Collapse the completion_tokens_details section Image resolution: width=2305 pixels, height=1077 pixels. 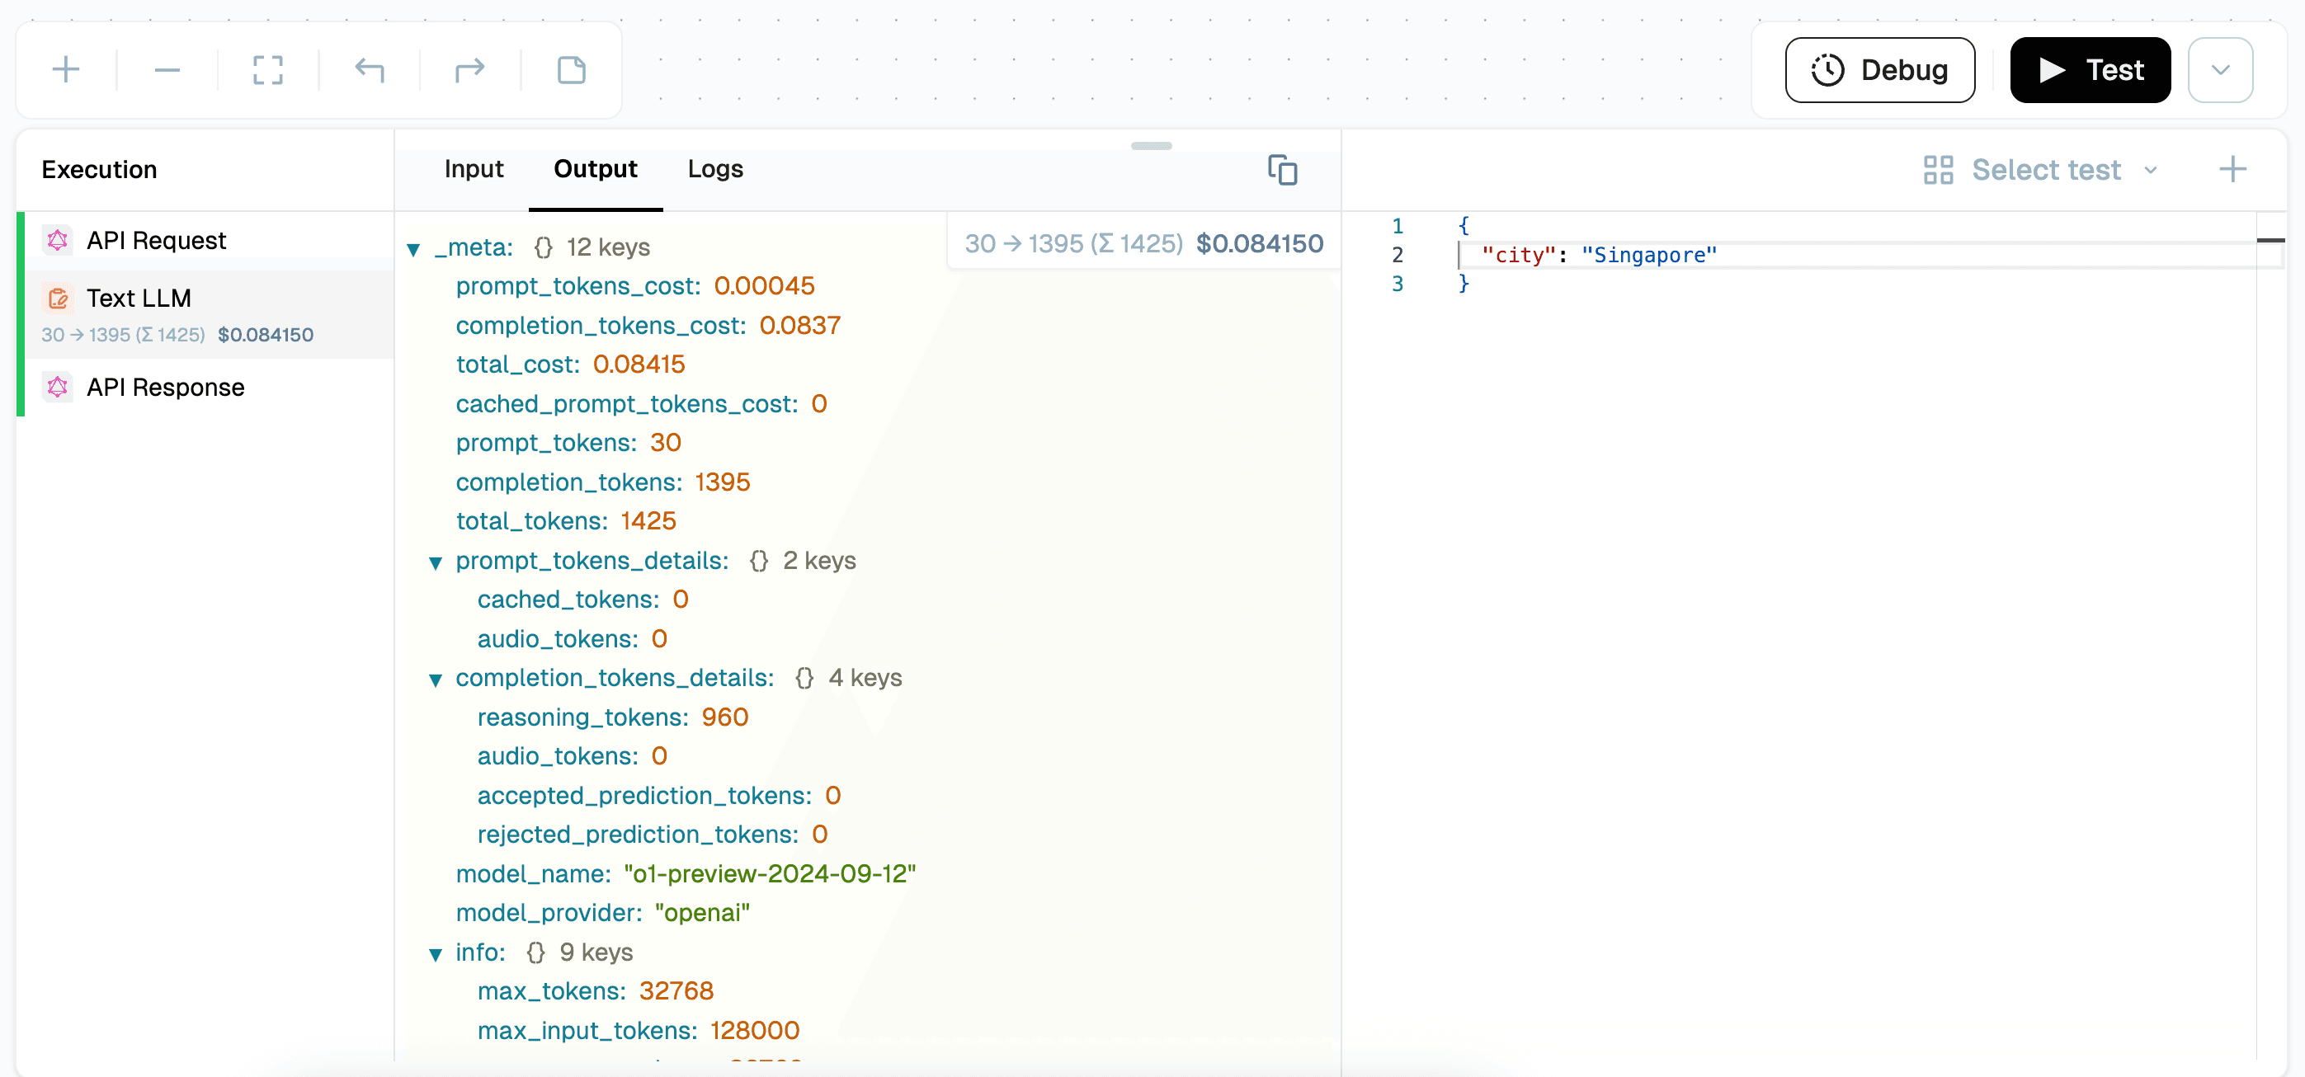click(436, 680)
